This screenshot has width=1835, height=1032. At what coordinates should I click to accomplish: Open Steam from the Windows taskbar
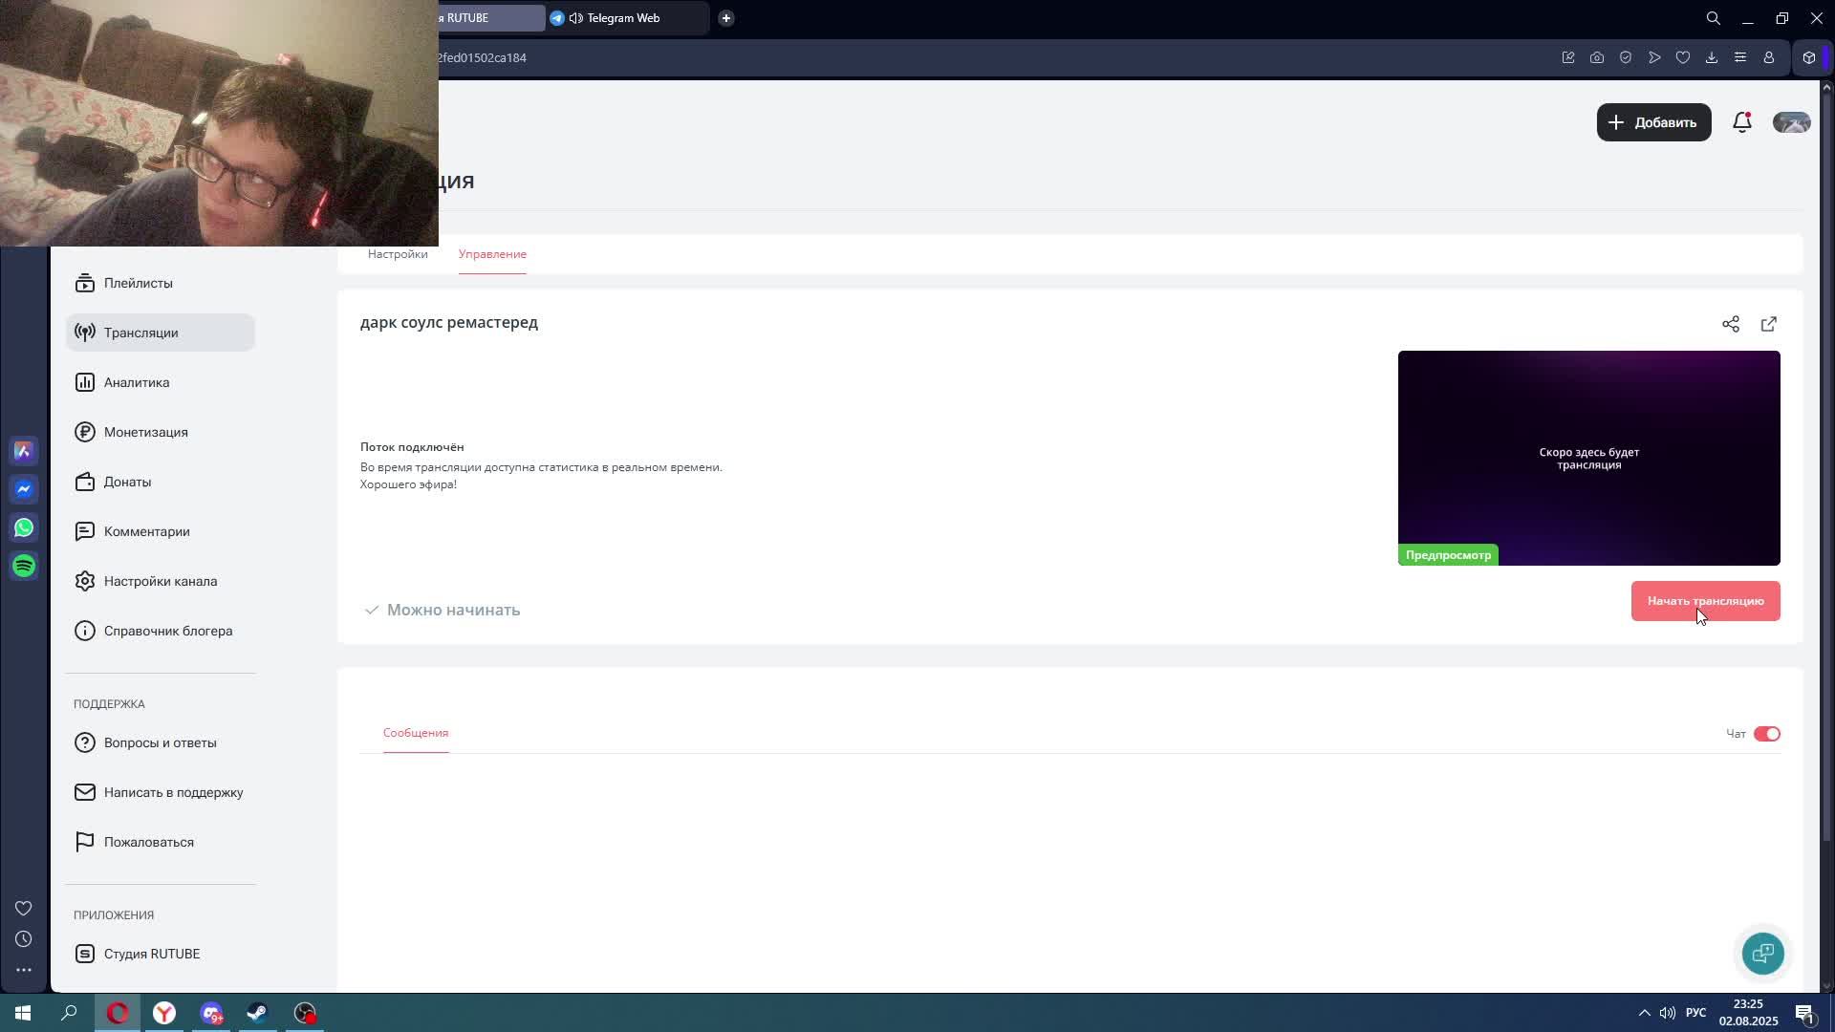[x=257, y=1013]
